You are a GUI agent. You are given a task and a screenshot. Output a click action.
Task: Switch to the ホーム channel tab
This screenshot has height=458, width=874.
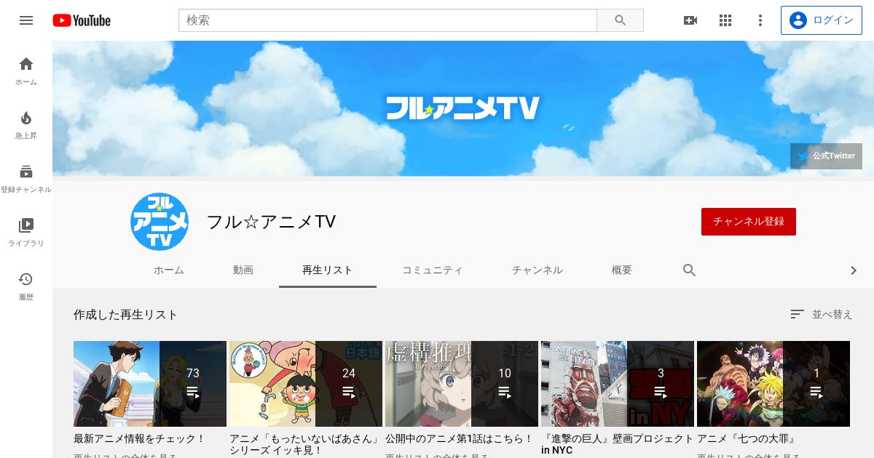(169, 270)
